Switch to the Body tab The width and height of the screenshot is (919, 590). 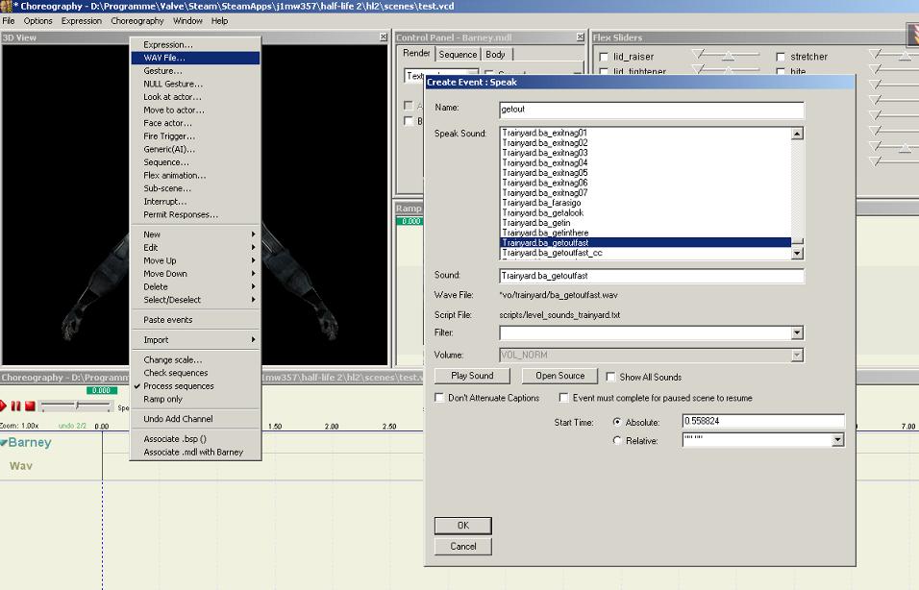[x=496, y=55]
